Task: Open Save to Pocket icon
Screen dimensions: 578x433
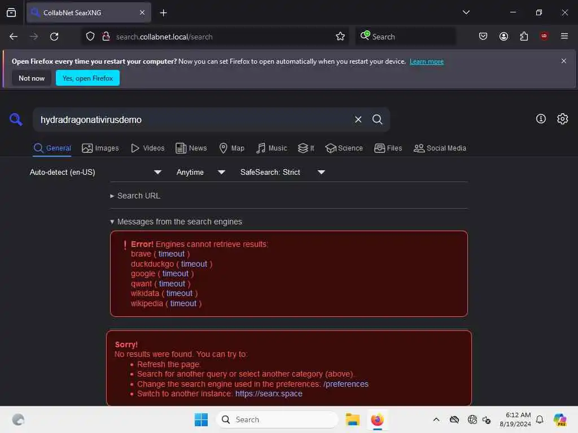Action: click(x=483, y=36)
